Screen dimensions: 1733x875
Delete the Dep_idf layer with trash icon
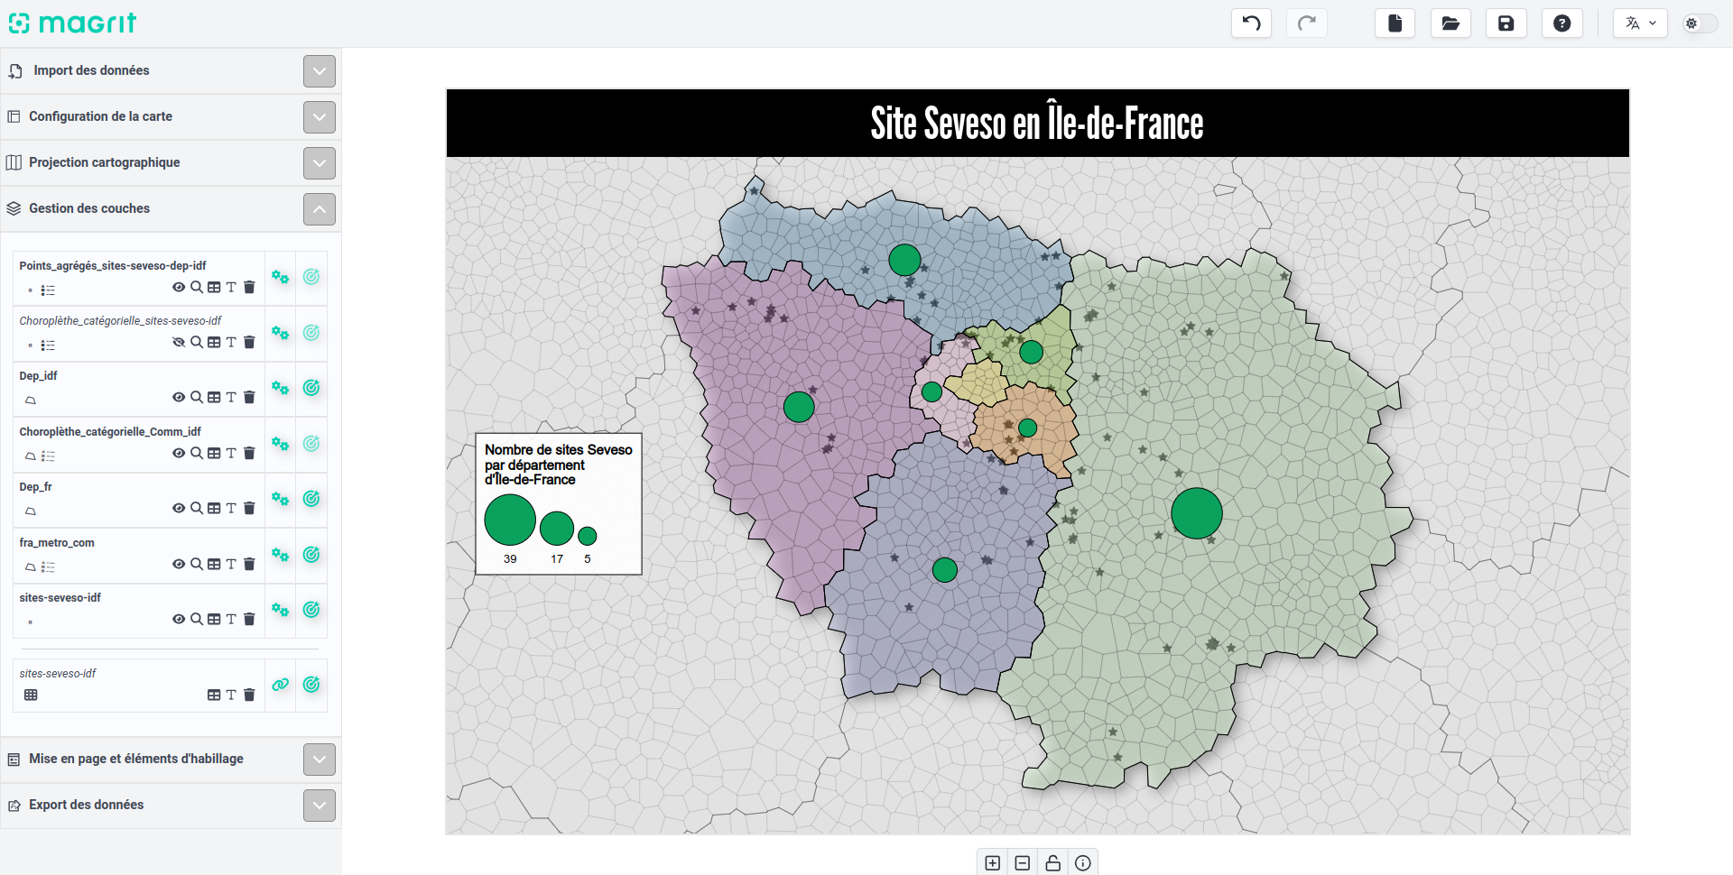[x=250, y=398]
